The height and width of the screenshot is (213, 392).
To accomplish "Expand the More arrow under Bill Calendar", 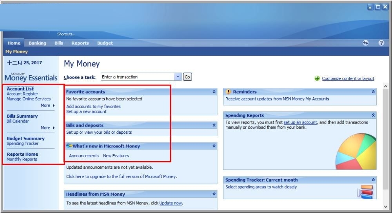I will tap(53, 127).
